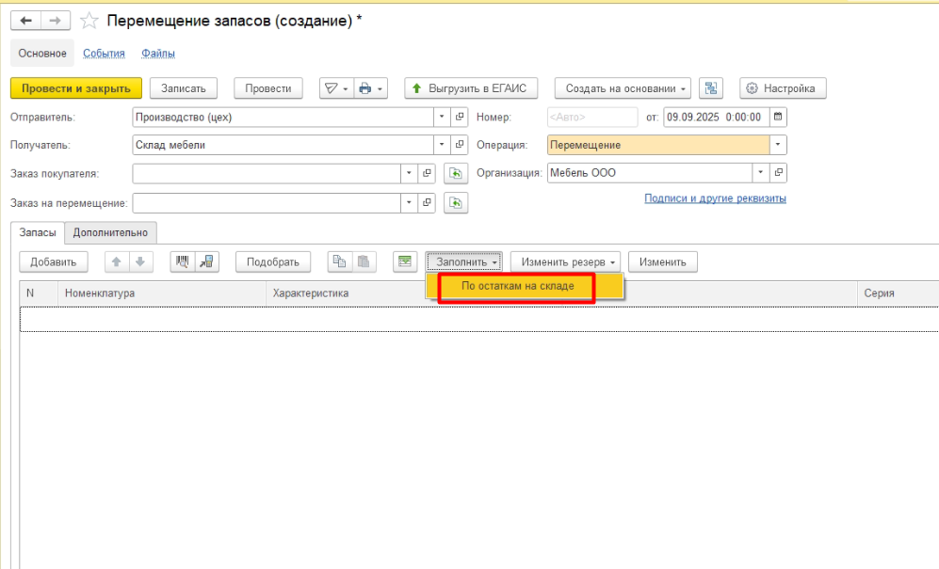The width and height of the screenshot is (939, 569).
Task: Open the События section
Action: point(104,54)
